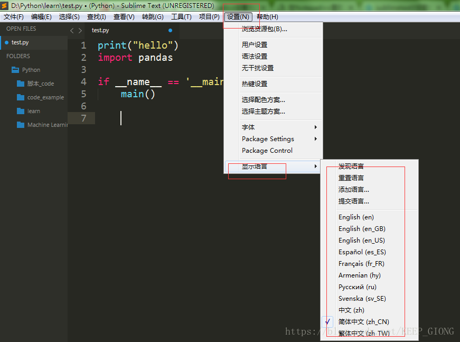Click the 脚本_code folder icon
Screen dimensions: 460x342
21,84
